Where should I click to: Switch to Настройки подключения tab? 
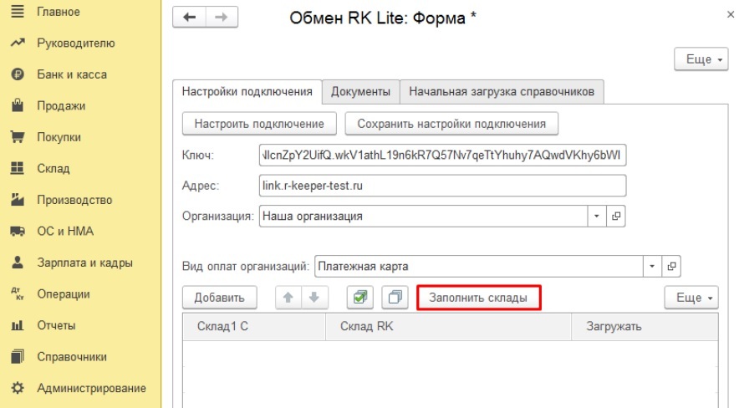[247, 91]
